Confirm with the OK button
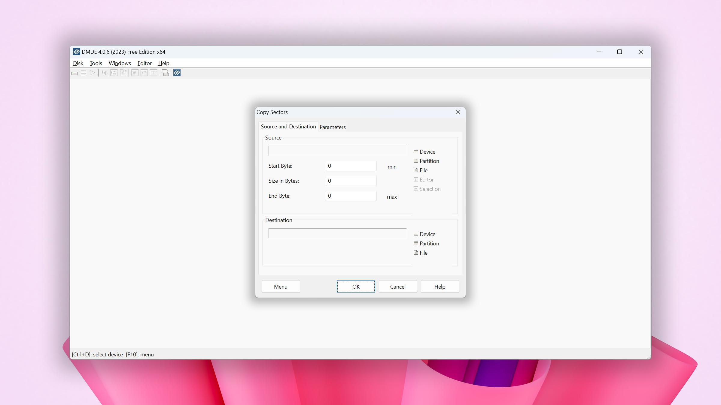The image size is (721, 405). pos(356,287)
